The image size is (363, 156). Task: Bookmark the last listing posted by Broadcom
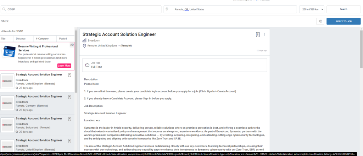click(x=70, y=141)
